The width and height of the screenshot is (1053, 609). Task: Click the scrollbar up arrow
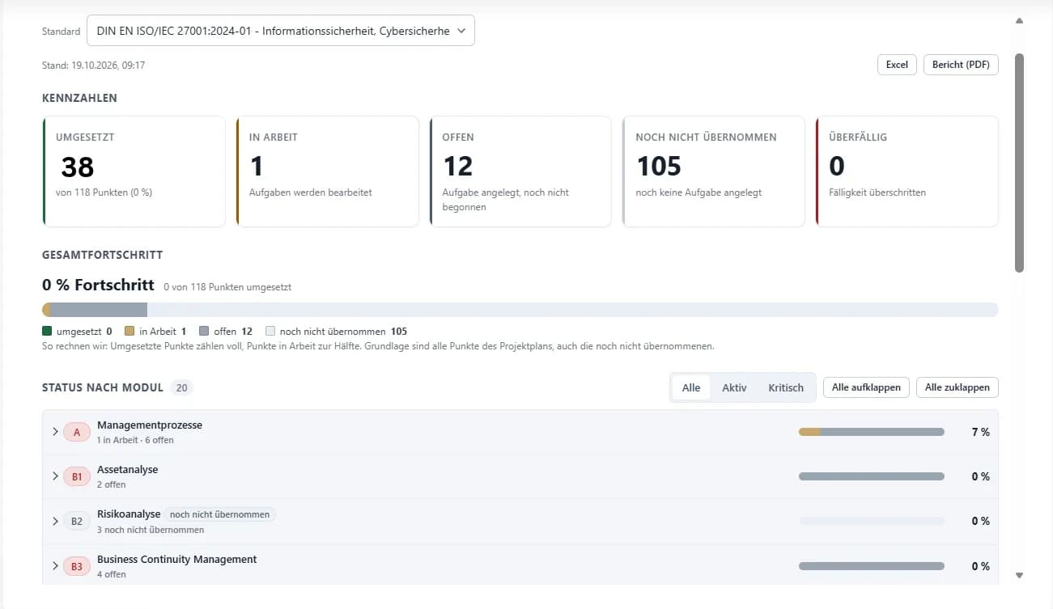coord(1020,20)
